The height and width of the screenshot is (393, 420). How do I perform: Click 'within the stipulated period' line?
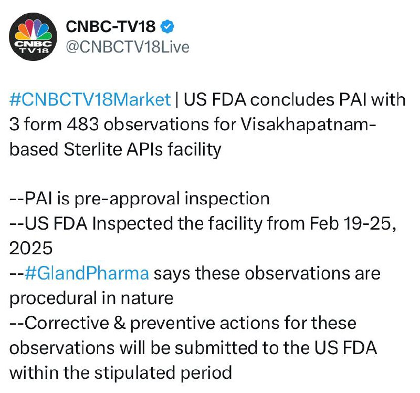click(x=121, y=373)
